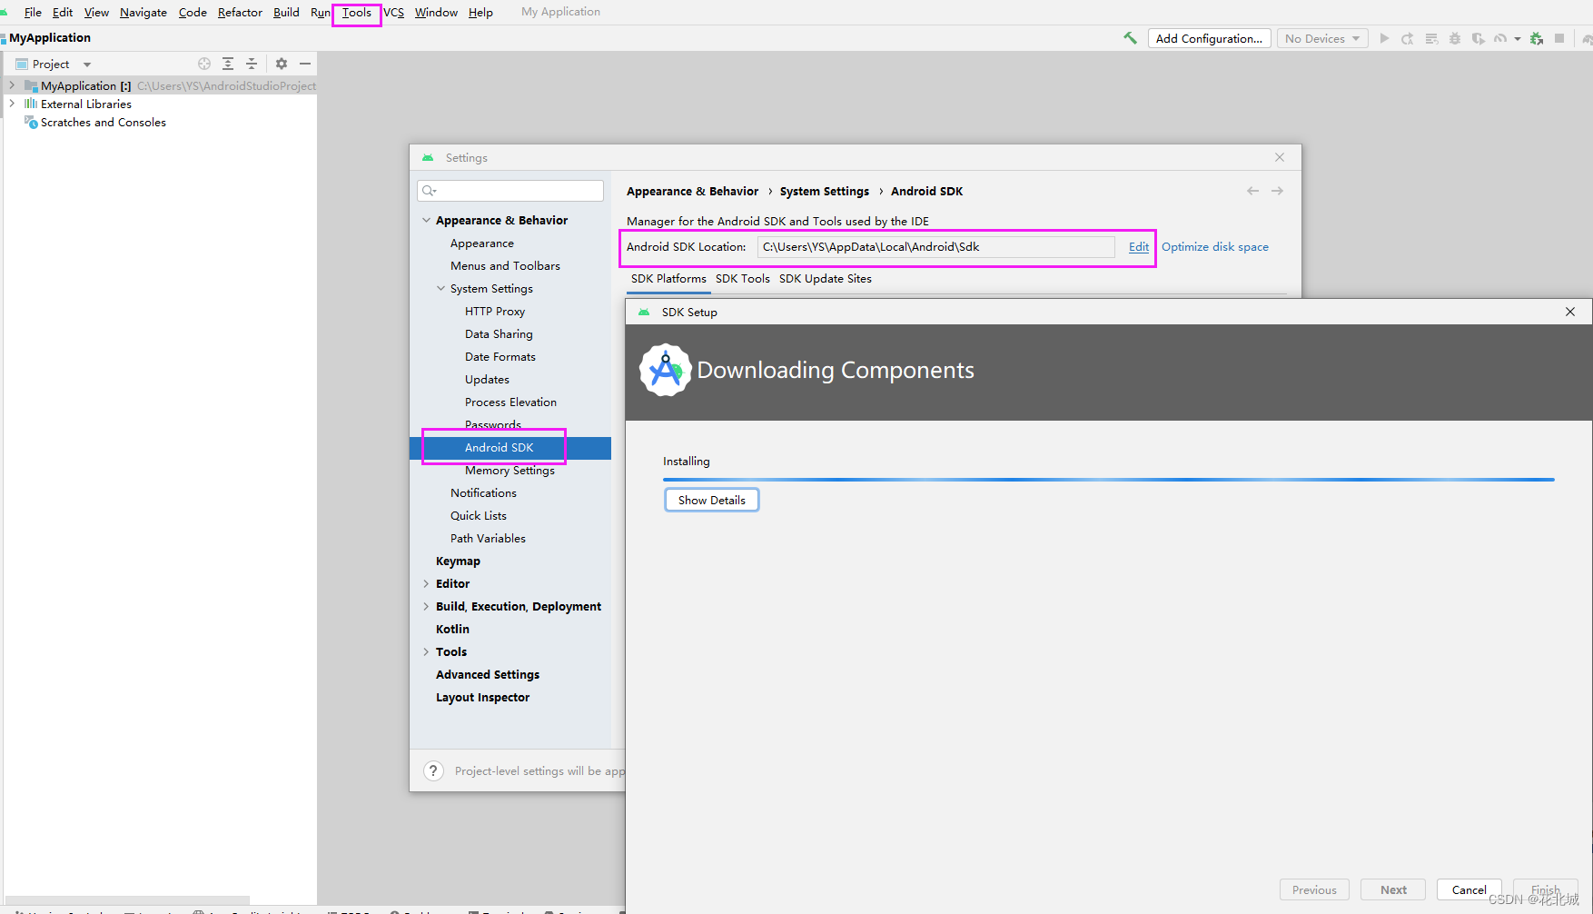This screenshot has width=1593, height=914.
Task: Click the Collapse All icon in Project panel
Action: [252, 64]
